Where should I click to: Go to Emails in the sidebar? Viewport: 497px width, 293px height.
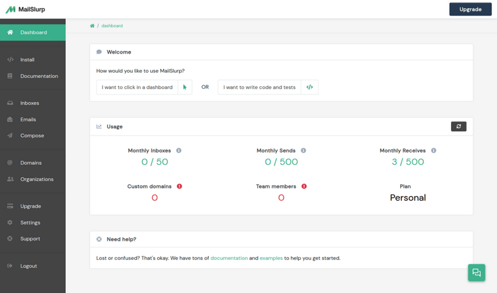coord(28,119)
